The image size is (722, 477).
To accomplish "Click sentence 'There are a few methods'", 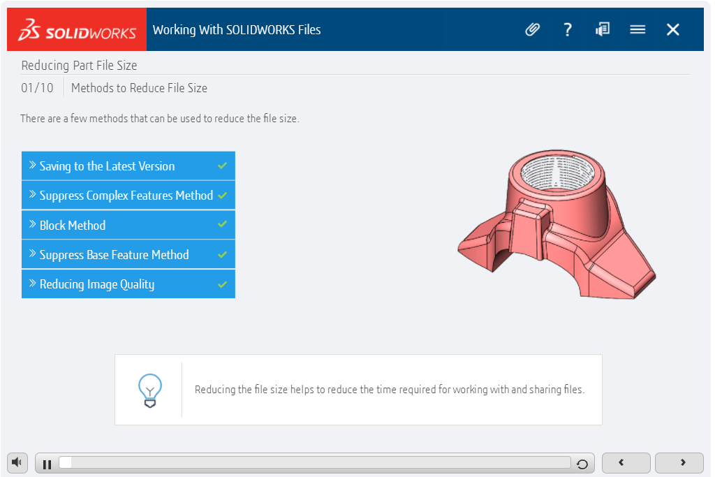I will click(160, 118).
